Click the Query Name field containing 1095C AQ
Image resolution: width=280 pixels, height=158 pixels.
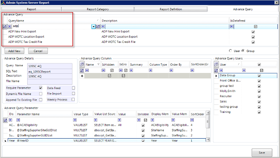pyautogui.click(x=50, y=66)
